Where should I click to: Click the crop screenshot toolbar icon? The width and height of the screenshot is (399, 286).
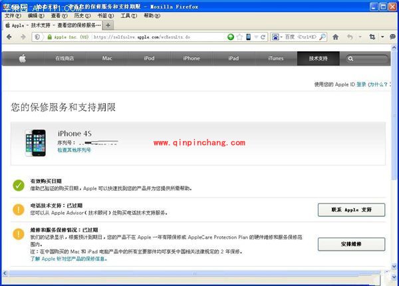click(372, 37)
